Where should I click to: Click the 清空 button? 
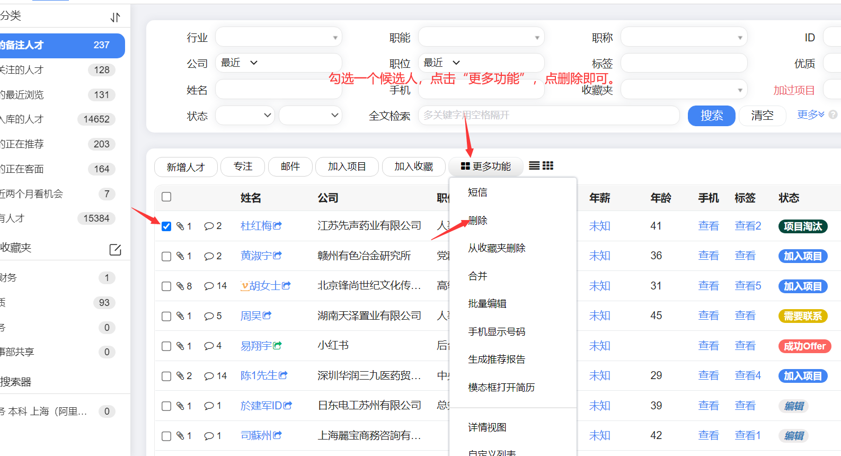762,116
